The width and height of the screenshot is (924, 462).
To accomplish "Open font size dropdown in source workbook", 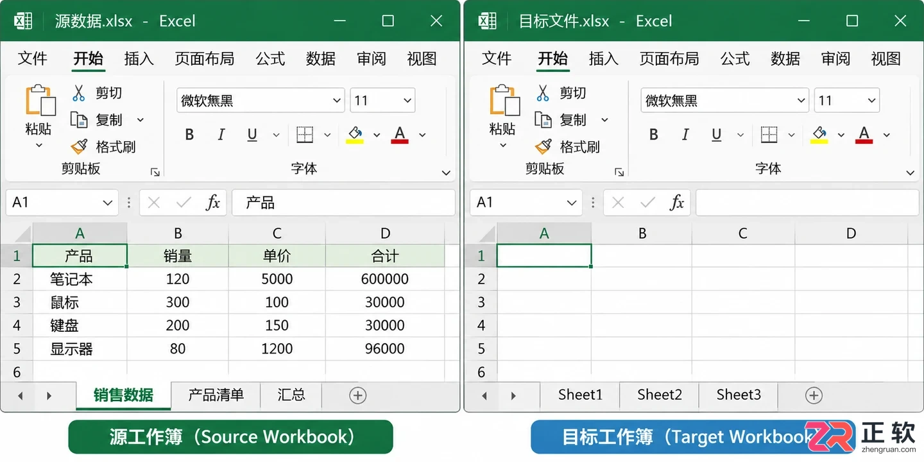I will tap(407, 101).
